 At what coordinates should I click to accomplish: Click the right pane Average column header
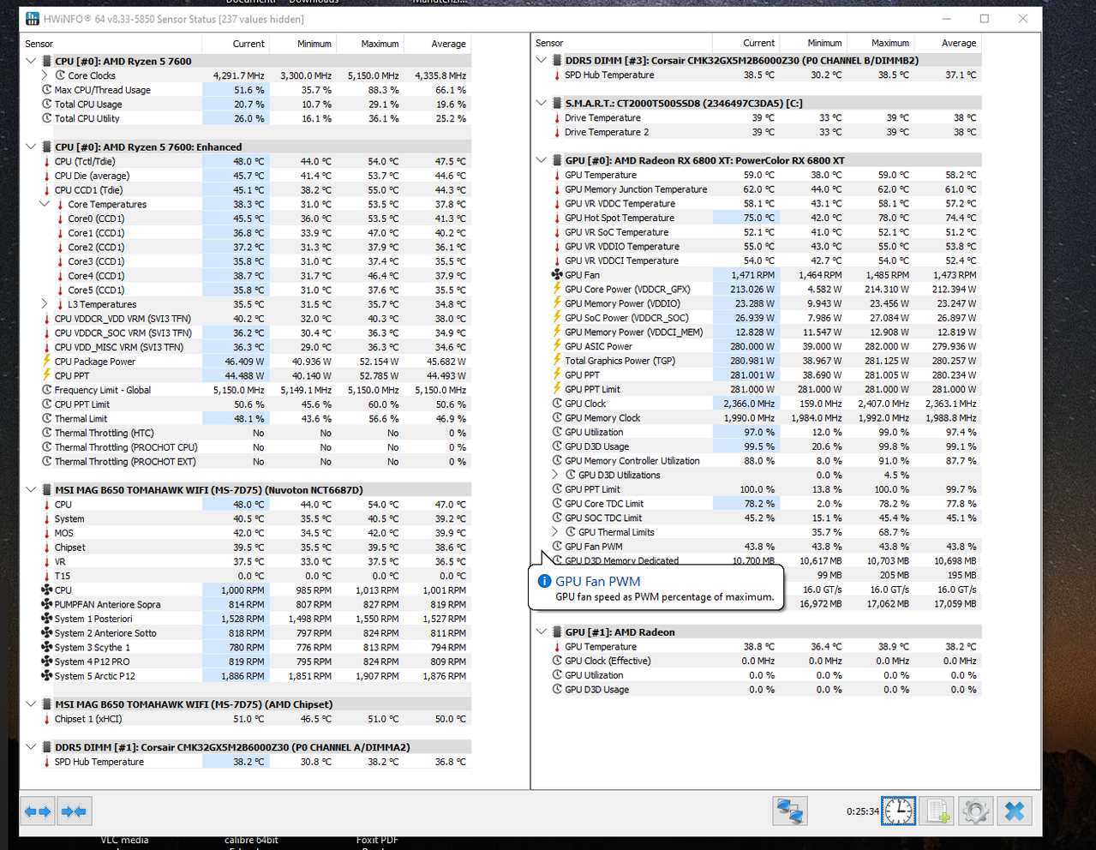pyautogui.click(x=948, y=43)
